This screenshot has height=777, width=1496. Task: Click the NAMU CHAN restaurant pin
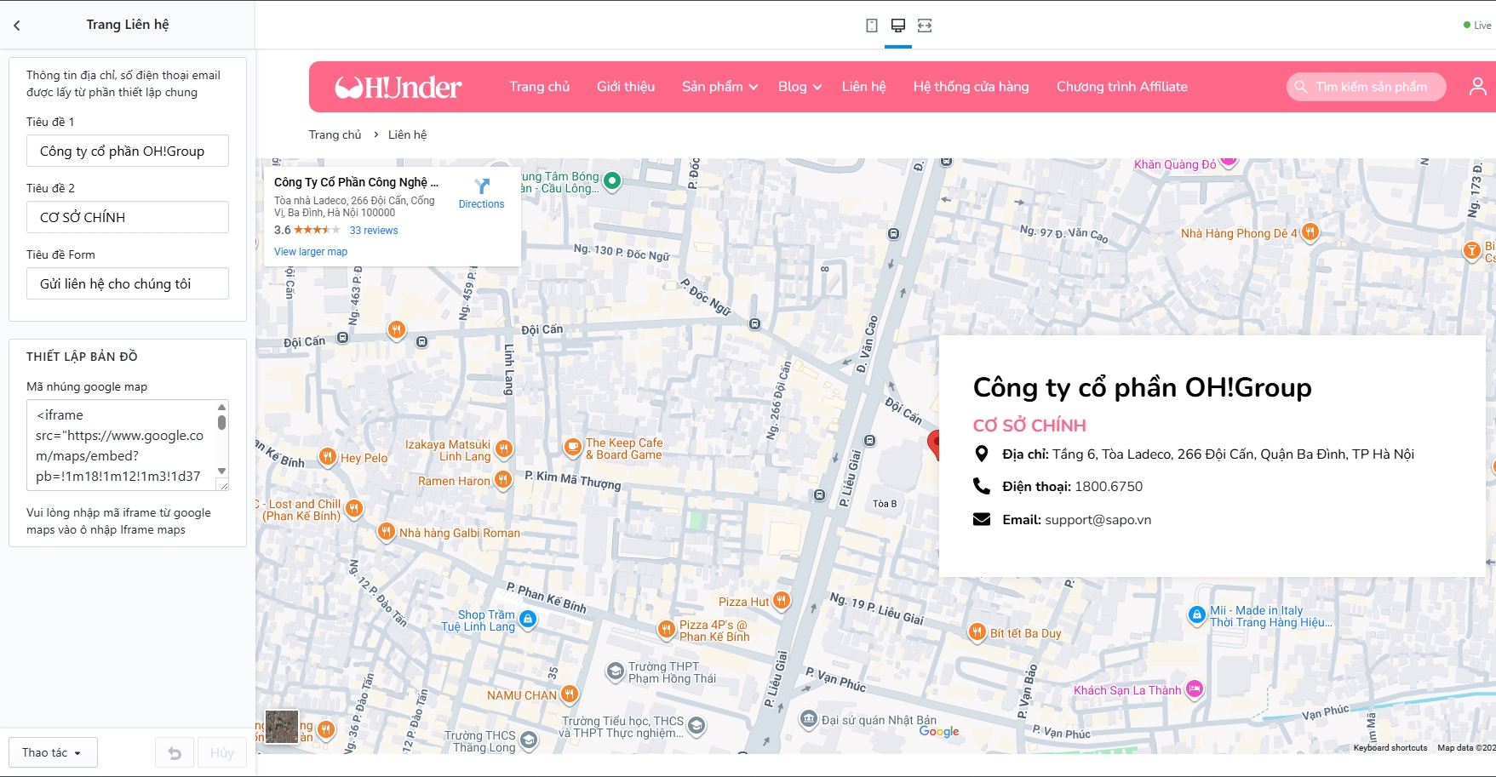tap(570, 694)
